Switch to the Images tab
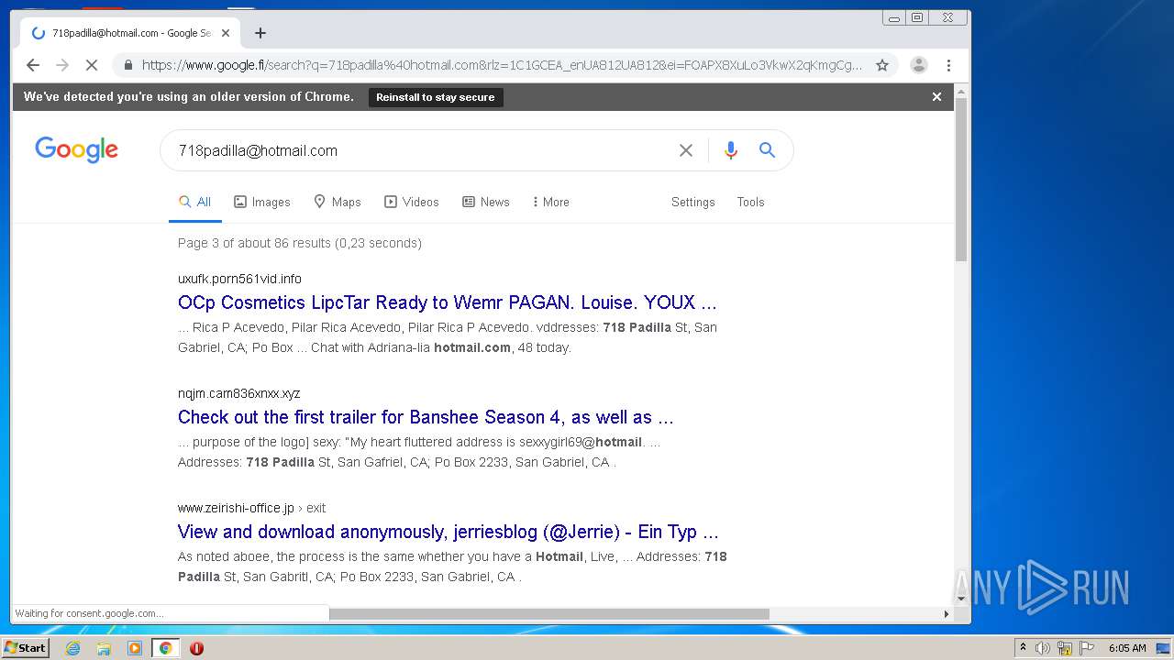 262,202
